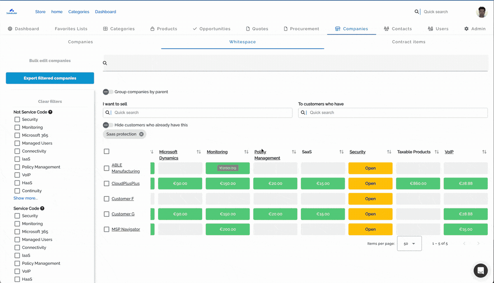Select the MSP Navigator row checkbox
Screen dimensions: 494x283
pyautogui.click(x=107, y=229)
